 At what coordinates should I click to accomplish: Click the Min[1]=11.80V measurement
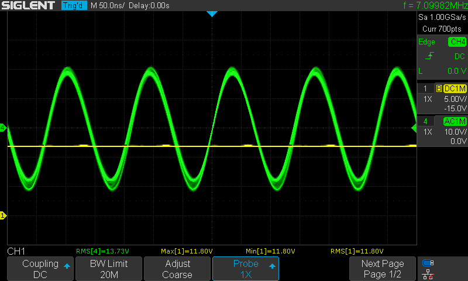(x=270, y=251)
